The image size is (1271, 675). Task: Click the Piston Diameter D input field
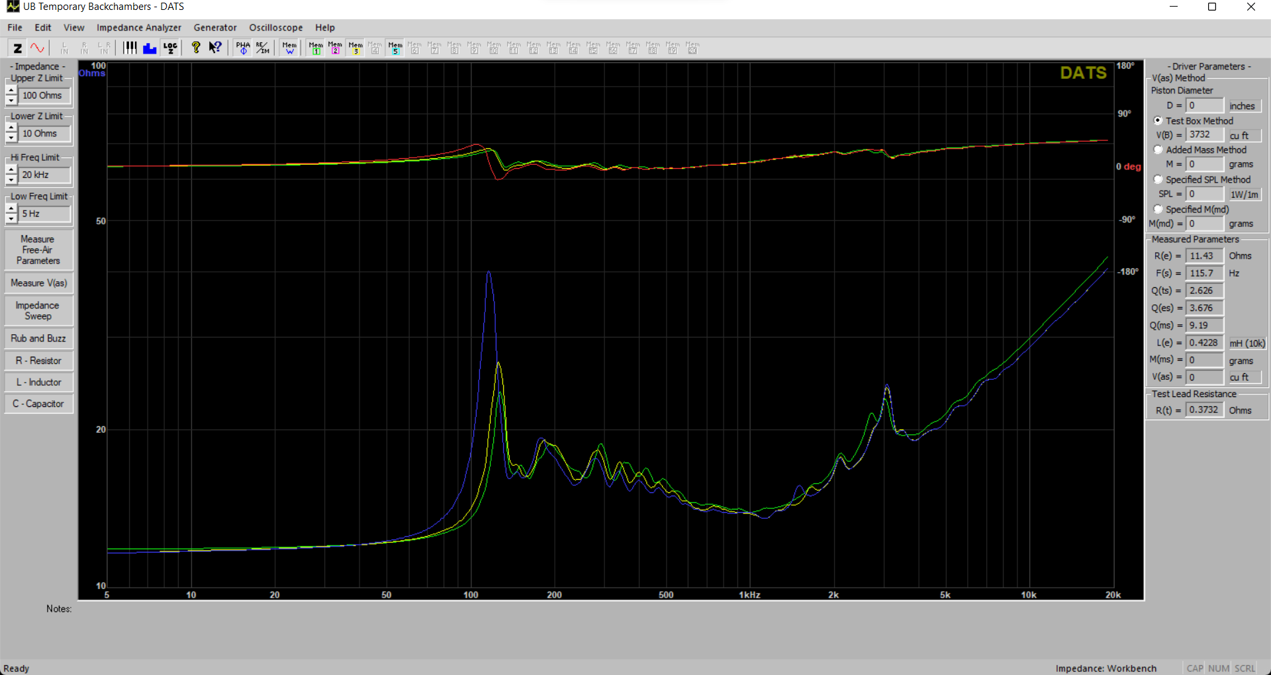pos(1205,105)
